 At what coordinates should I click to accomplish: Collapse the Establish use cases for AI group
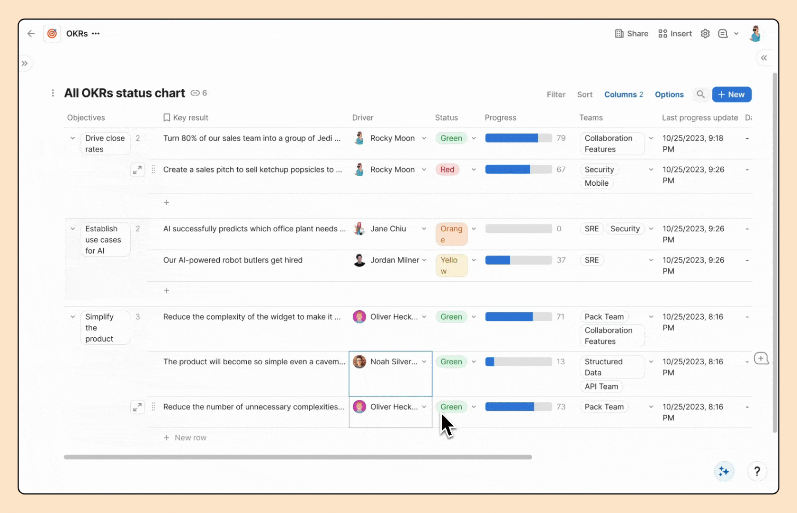click(73, 229)
